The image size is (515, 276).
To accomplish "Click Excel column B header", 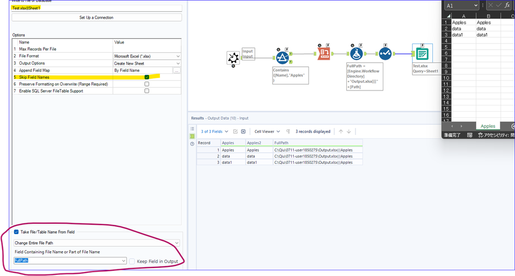I will pyautogui.click(x=488, y=16).
